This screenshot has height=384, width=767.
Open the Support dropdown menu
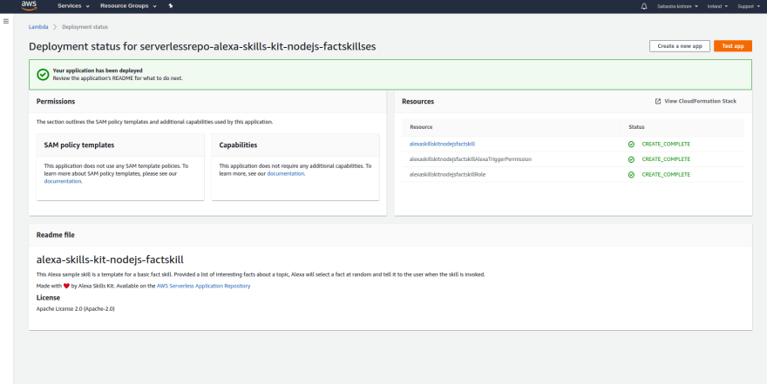748,6
